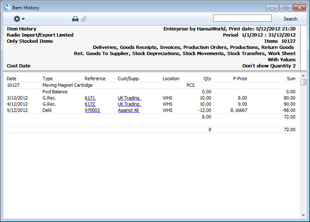Open goods receipt reference 6171
Viewport: 310px width, 222px height.
pos(90,98)
